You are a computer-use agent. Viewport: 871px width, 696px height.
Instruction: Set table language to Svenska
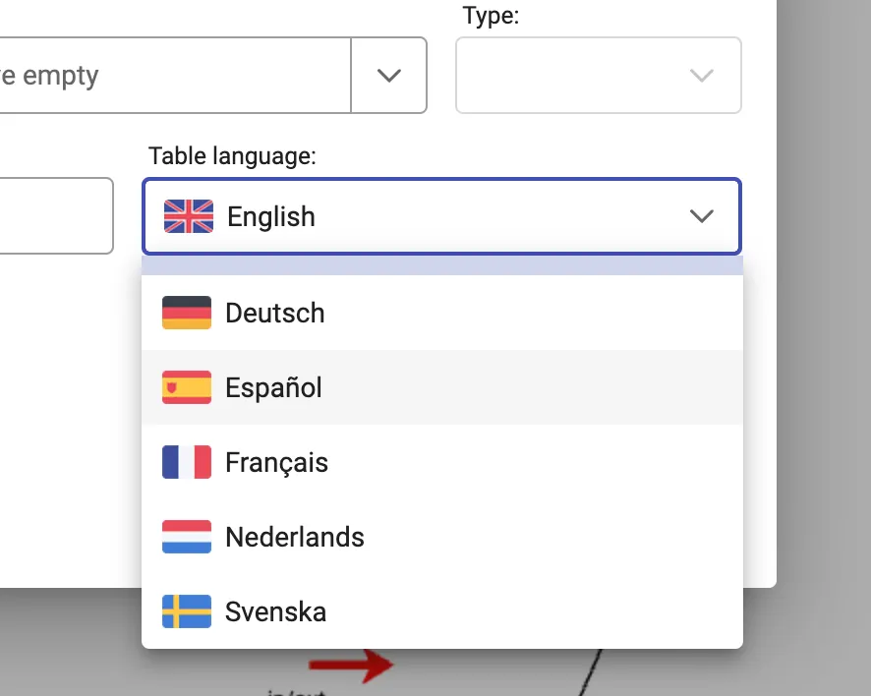click(x=275, y=611)
